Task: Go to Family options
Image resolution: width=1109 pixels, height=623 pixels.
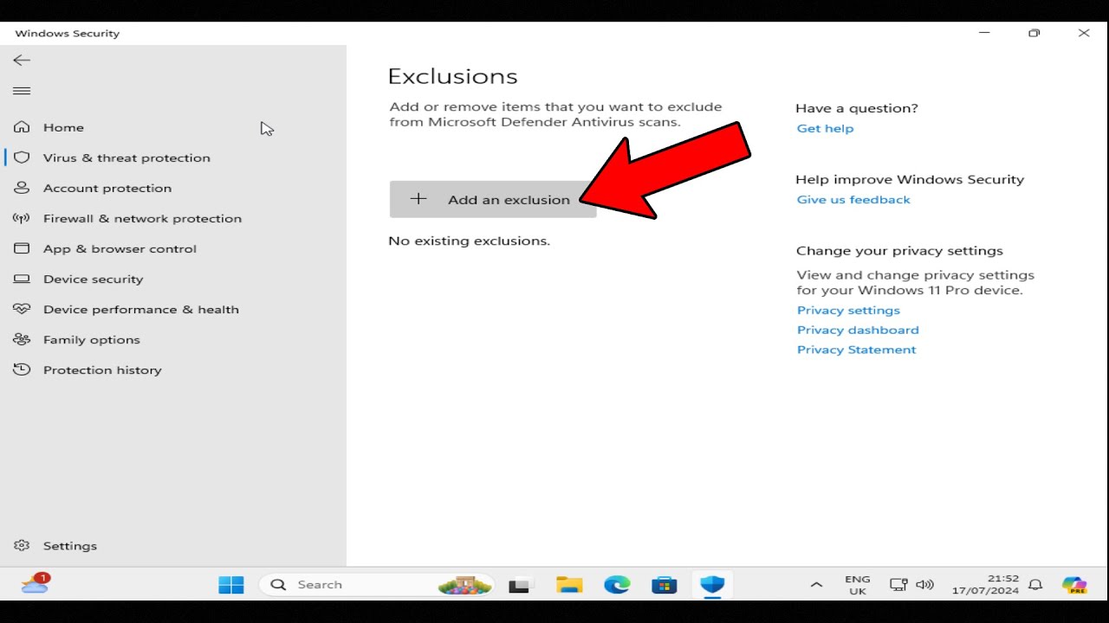Action: click(x=91, y=339)
